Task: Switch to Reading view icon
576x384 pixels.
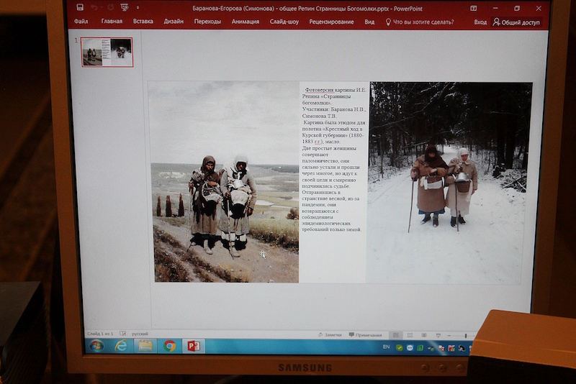Action: click(x=424, y=335)
